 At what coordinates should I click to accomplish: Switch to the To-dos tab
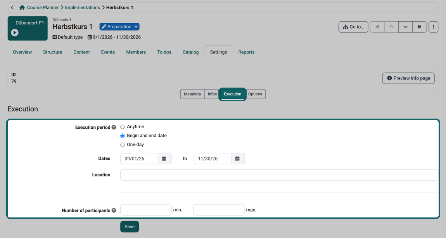[x=164, y=52]
